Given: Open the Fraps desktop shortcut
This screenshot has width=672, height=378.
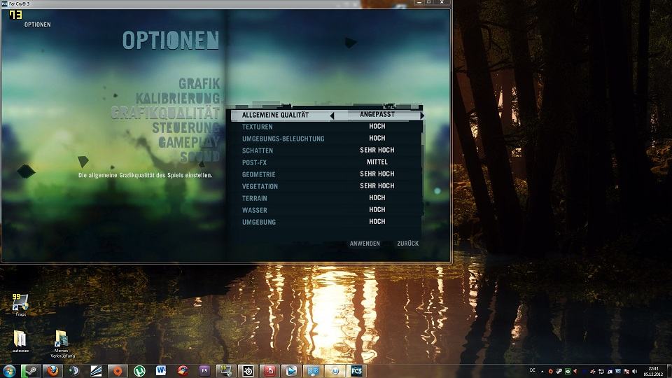Looking at the screenshot, I should point(20,304).
